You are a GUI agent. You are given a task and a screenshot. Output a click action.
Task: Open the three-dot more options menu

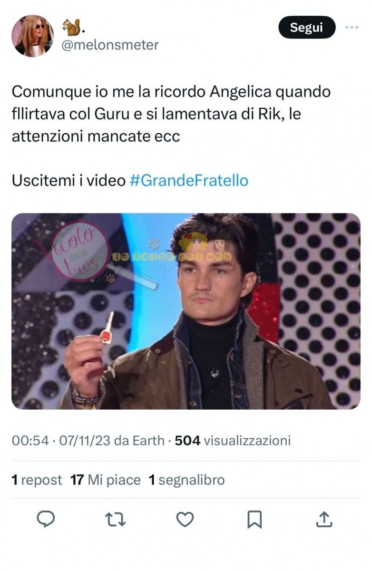[352, 27]
